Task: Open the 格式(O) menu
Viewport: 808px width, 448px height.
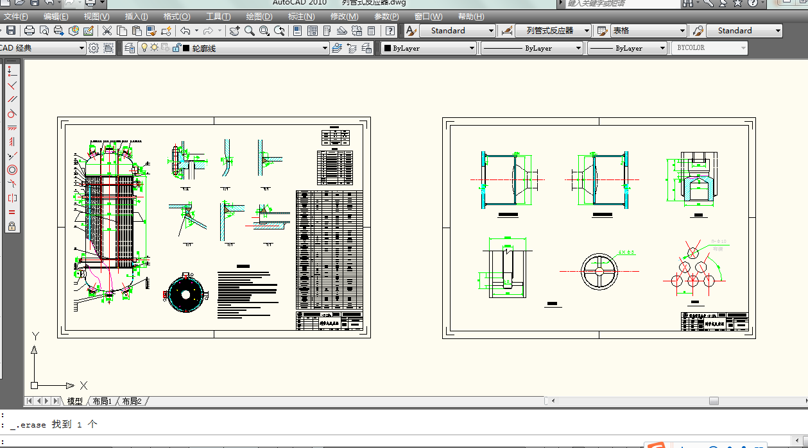Action: [x=176, y=17]
